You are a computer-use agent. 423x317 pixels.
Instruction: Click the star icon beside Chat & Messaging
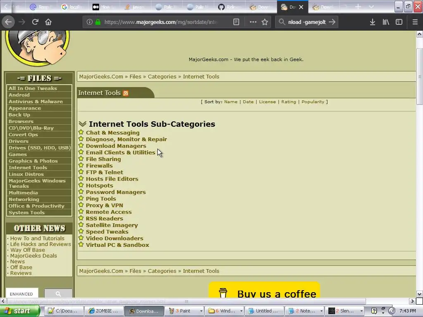click(x=81, y=132)
